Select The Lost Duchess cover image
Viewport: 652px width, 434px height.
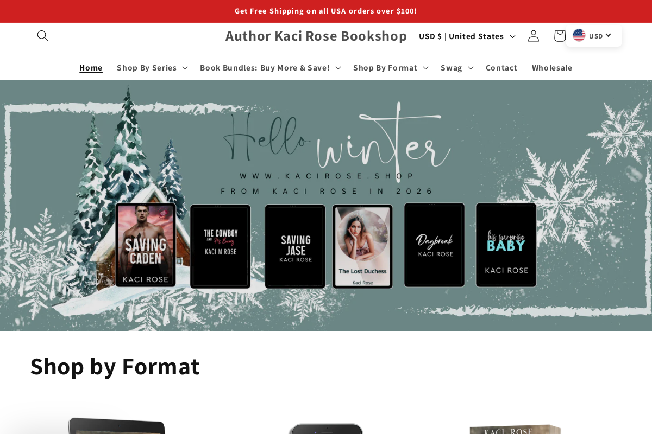pos(362,246)
